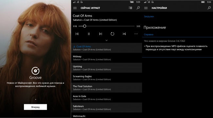This screenshot has height=118, width=213.
Task: Play The Final Solution track
Action: coord(106,88)
